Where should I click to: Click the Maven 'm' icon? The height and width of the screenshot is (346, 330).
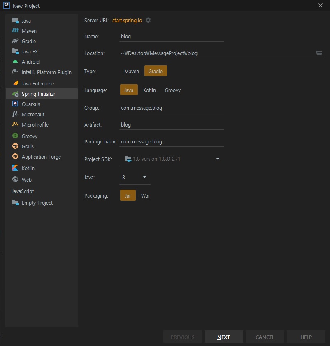pyautogui.click(x=15, y=31)
